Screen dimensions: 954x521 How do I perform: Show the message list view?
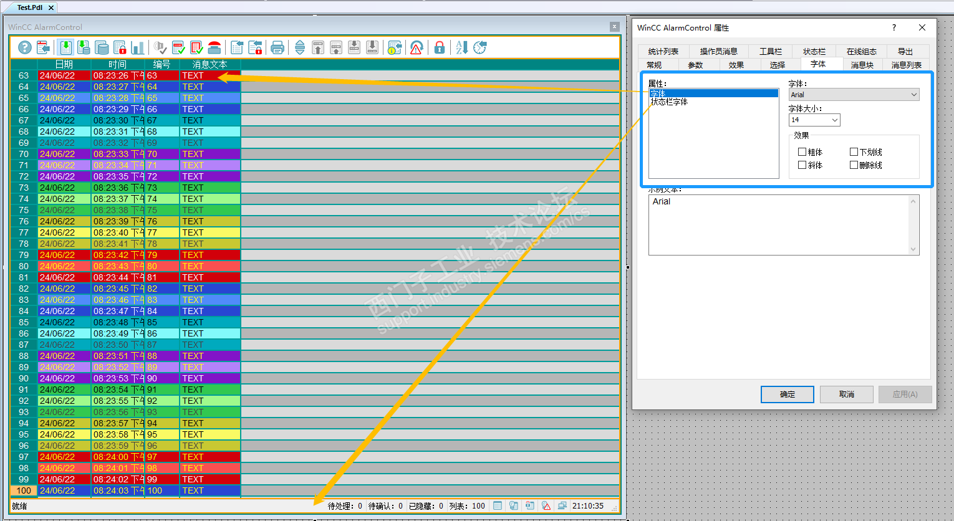tap(65, 47)
